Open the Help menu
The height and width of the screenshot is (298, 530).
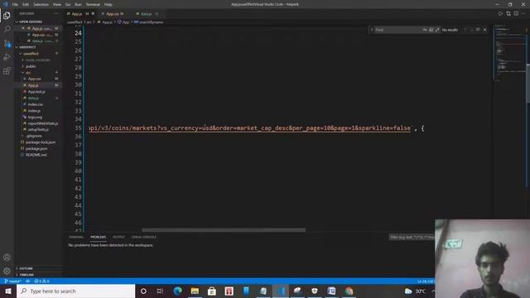coord(108,4)
